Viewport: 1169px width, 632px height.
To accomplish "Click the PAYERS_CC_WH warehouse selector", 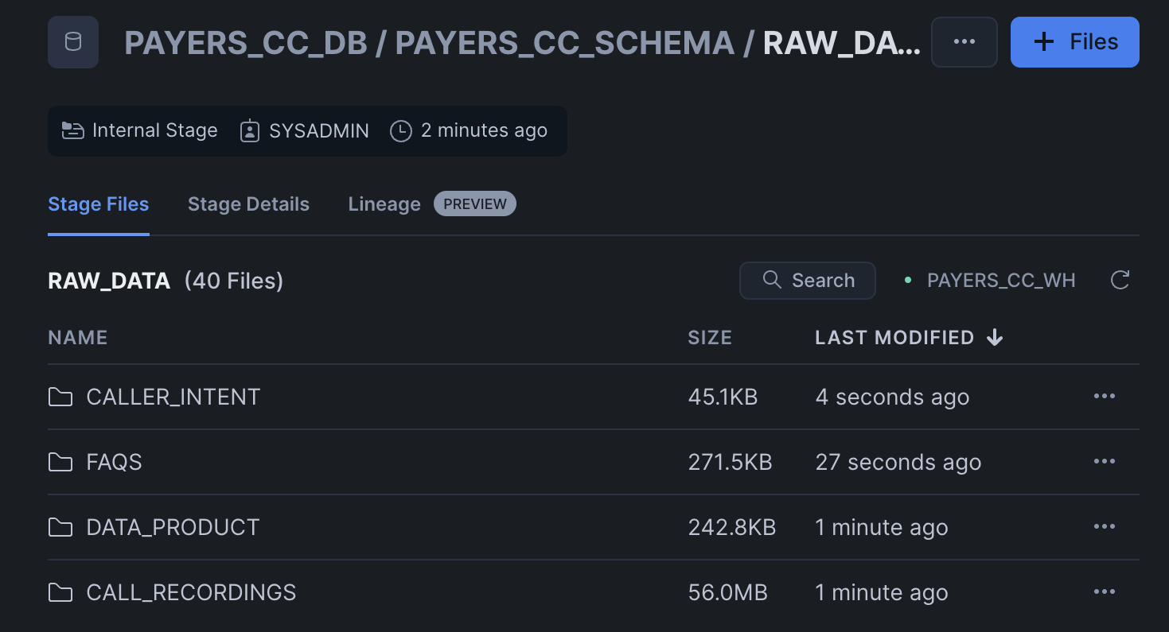I will 1001,280.
